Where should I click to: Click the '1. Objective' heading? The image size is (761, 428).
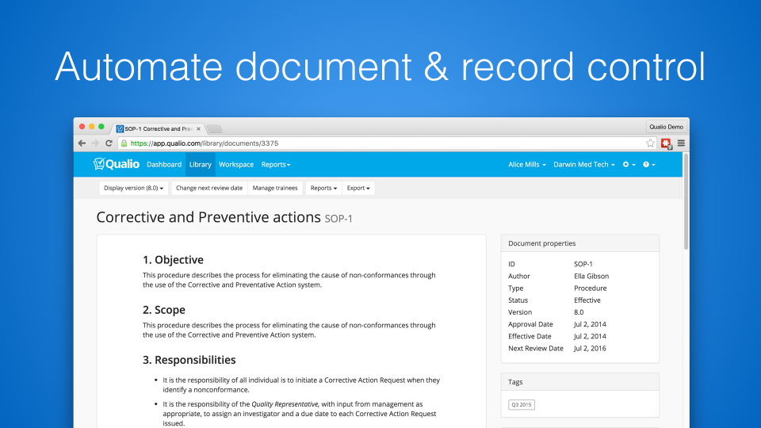pos(173,260)
